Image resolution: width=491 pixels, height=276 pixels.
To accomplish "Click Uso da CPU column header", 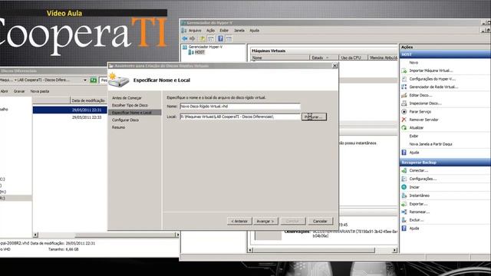I will [353, 58].
